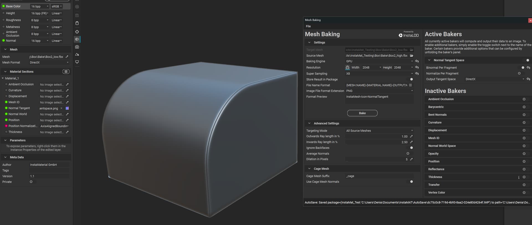Click the Bake button
Image resolution: width=532 pixels, height=225 pixels.
(362, 113)
